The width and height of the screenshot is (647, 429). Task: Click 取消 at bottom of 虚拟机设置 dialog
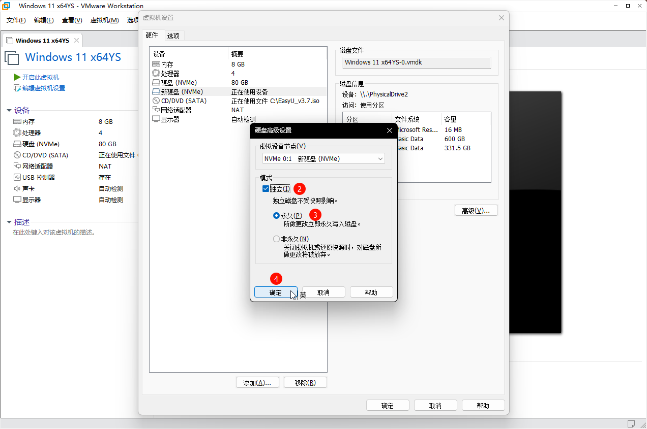tap(435, 406)
